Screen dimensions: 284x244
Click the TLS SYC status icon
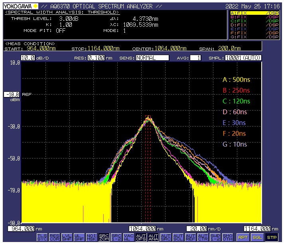[x=42, y=237]
